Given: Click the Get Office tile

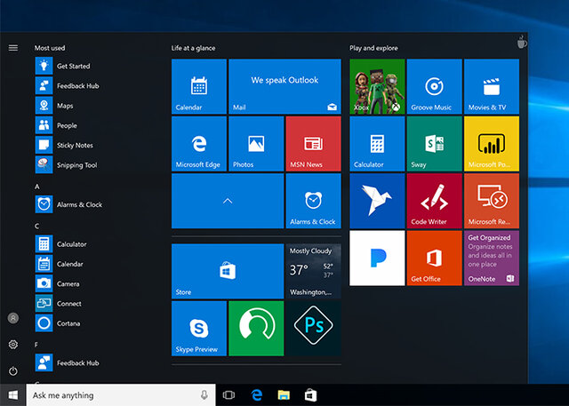Looking at the screenshot, I should [x=435, y=259].
